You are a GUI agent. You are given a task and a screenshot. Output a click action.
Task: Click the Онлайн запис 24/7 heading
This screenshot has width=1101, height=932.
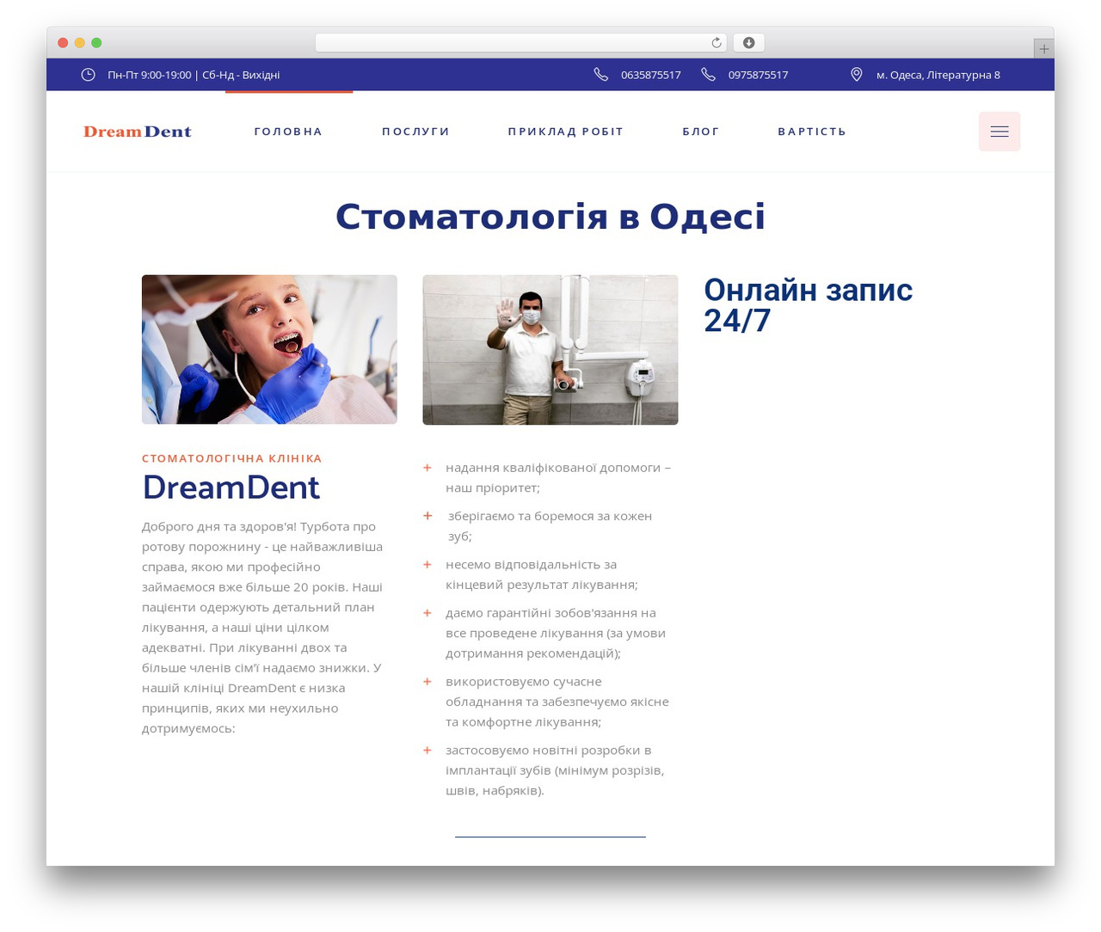click(809, 305)
